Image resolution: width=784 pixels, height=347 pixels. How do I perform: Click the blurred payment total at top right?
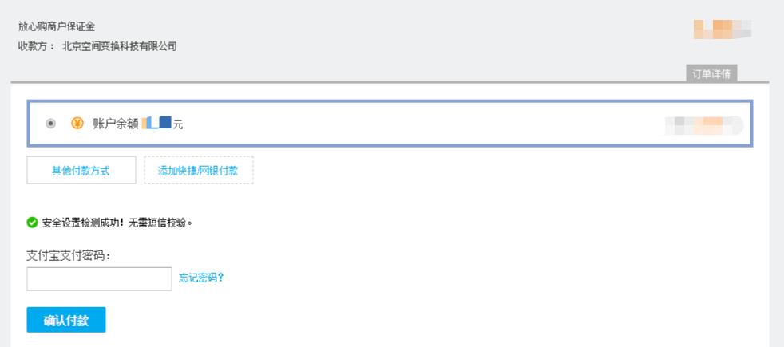pos(722,30)
